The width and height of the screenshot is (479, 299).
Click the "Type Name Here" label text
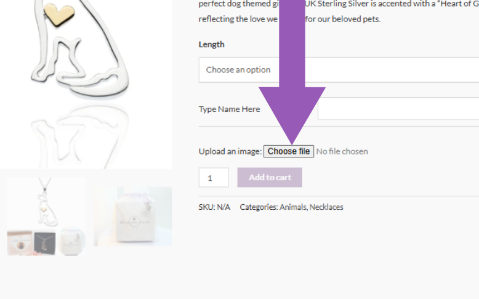(229, 110)
